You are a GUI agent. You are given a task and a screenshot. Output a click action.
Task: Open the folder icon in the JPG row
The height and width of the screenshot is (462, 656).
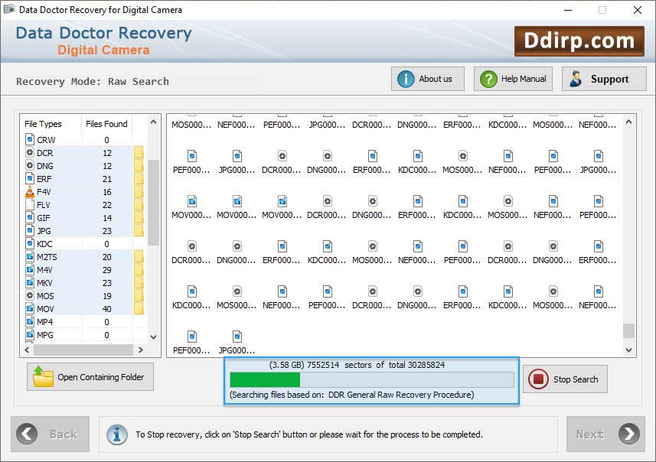(x=139, y=230)
